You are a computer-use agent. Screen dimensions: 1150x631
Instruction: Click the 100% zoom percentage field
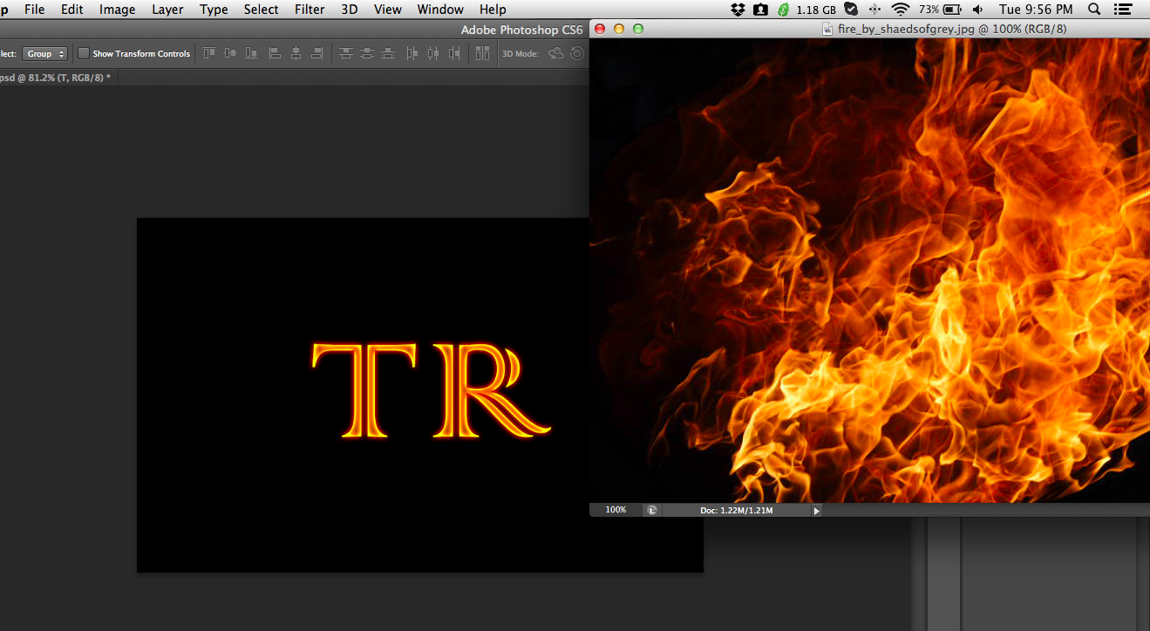[x=616, y=510]
